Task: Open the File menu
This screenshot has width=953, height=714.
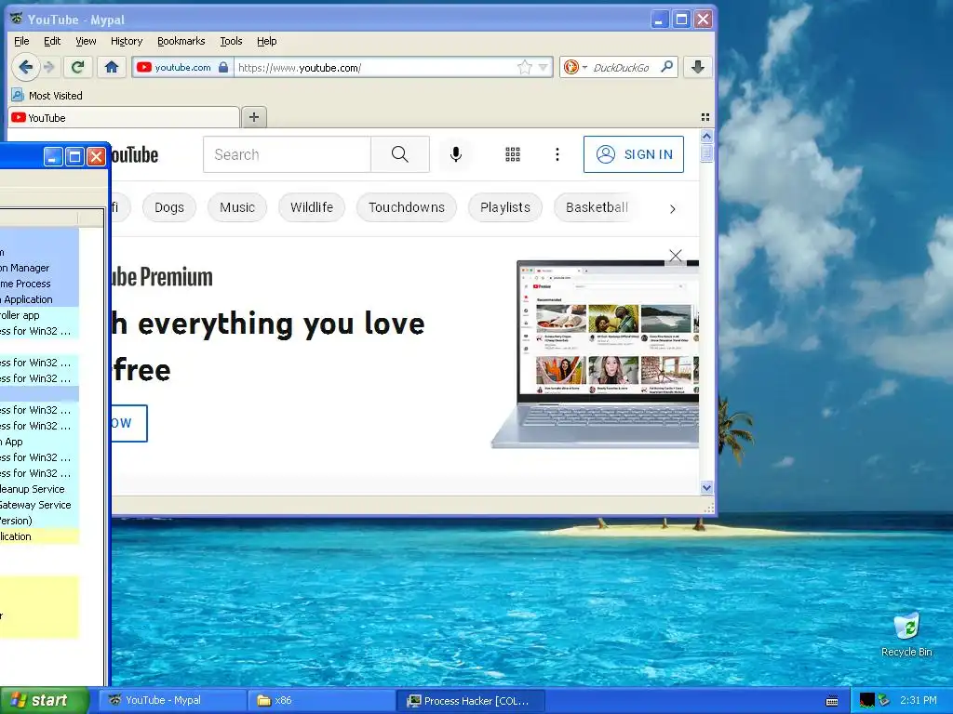Action: coord(21,41)
